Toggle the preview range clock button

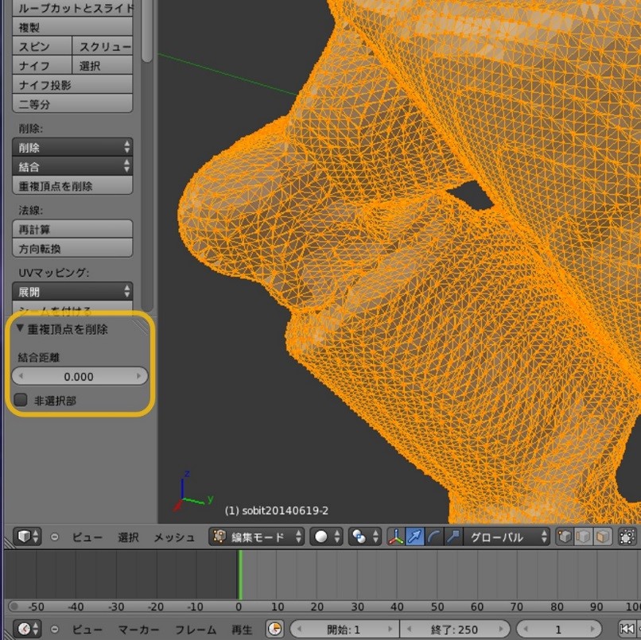[x=274, y=629]
